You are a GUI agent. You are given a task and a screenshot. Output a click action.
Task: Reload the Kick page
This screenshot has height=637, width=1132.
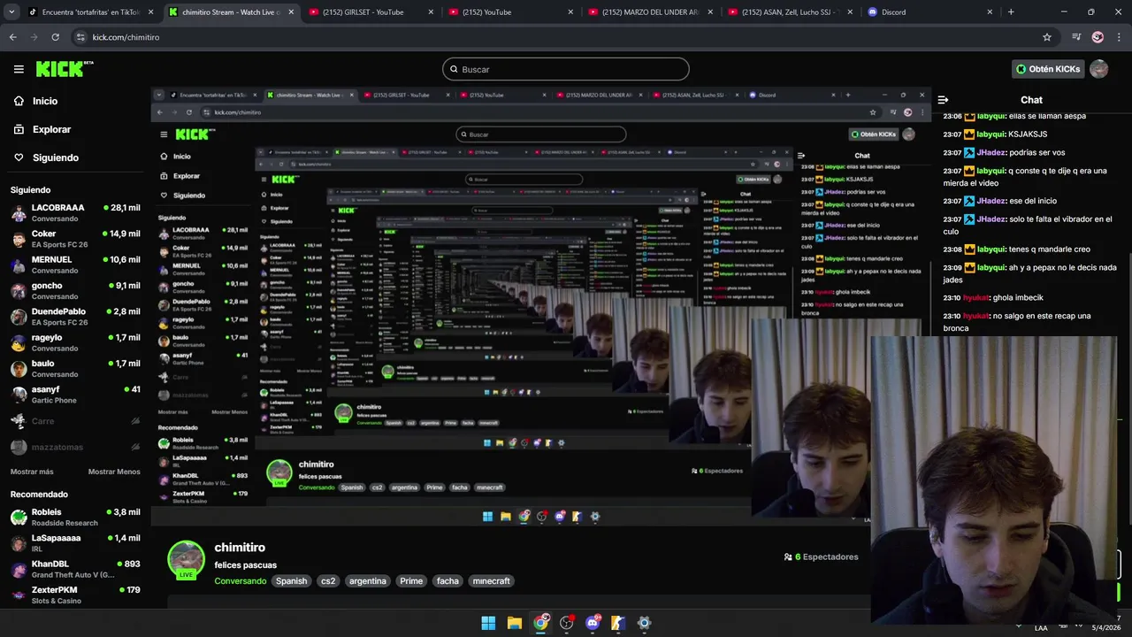click(x=55, y=37)
